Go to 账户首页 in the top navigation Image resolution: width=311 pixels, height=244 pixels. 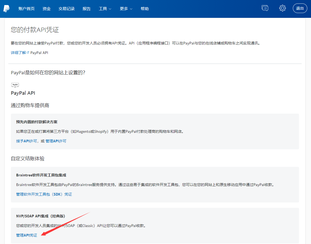26,9
